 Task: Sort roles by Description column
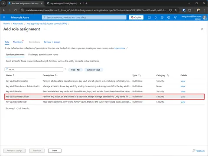[50, 75]
